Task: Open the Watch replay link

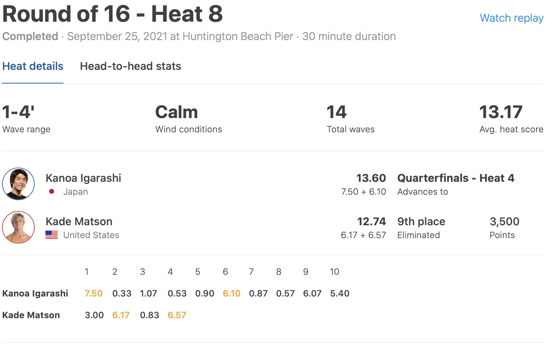Action: click(511, 18)
